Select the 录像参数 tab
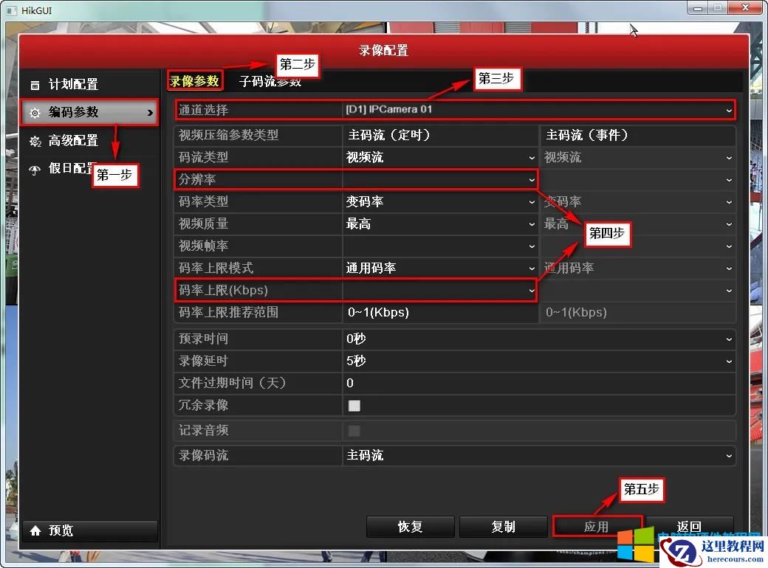 point(194,80)
